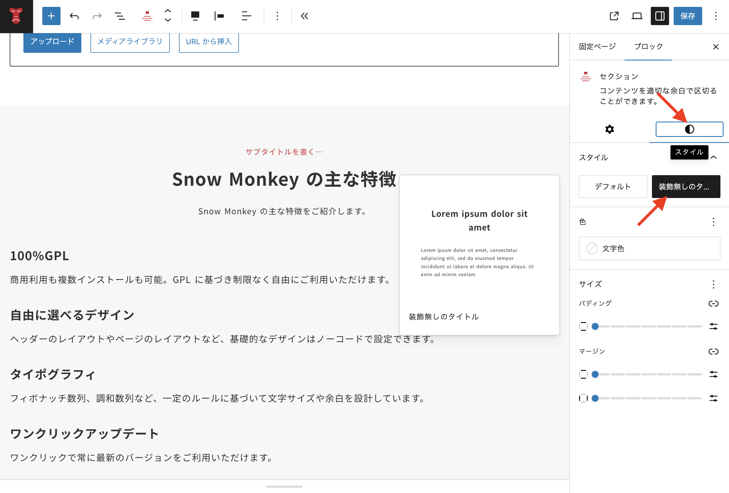Open the 色 panel options menu
This screenshot has width=729, height=493.
(x=713, y=222)
